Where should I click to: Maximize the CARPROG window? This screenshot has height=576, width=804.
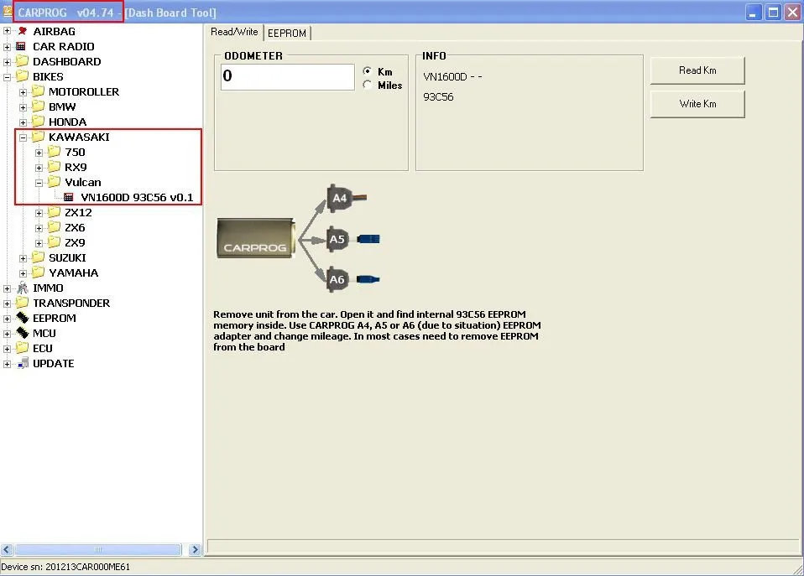[x=773, y=13]
